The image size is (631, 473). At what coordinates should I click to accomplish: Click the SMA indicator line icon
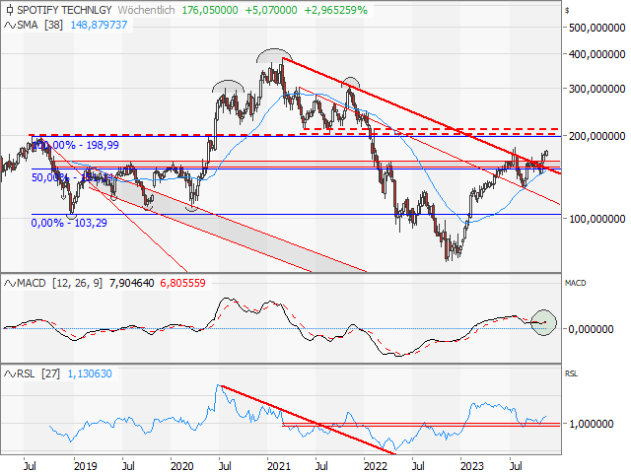tap(9, 25)
